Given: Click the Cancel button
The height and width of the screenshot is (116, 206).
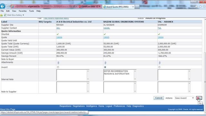Looking at the screenshot, I should (159, 98).
